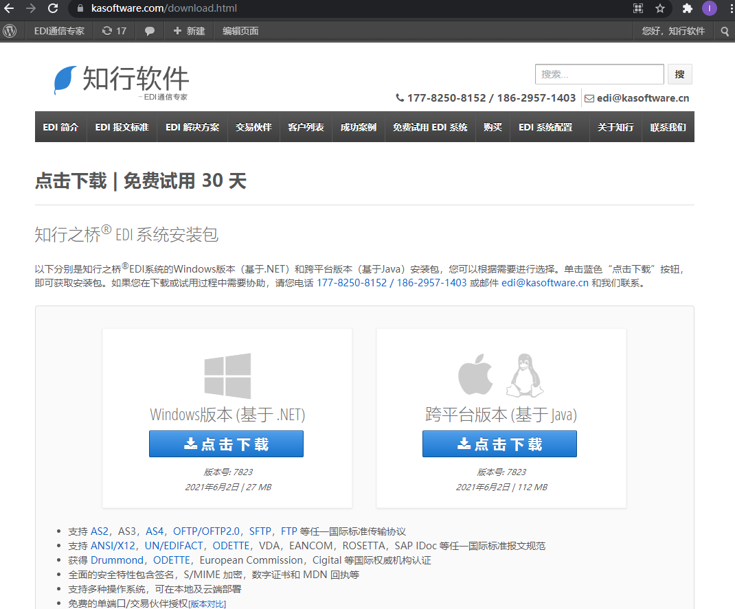
Task: Click 跨平台版本 (基于 Java) heading
Action: coord(501,415)
